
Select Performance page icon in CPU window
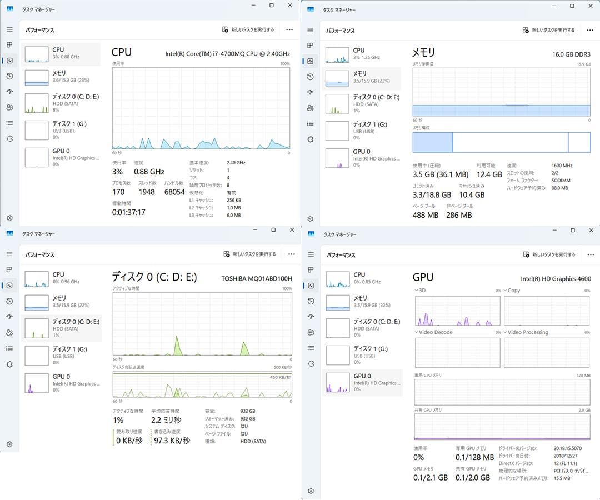(x=9, y=61)
